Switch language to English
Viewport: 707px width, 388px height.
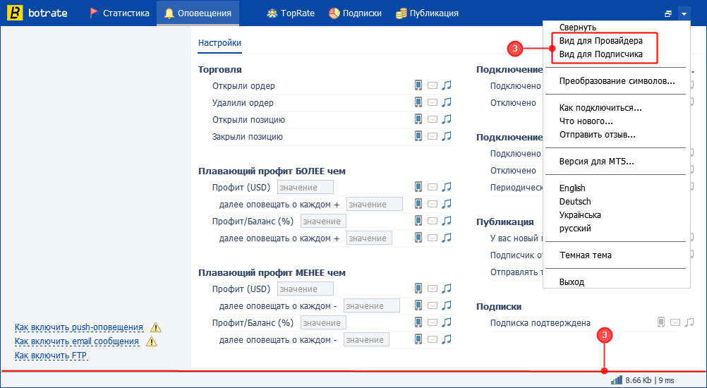coord(572,188)
